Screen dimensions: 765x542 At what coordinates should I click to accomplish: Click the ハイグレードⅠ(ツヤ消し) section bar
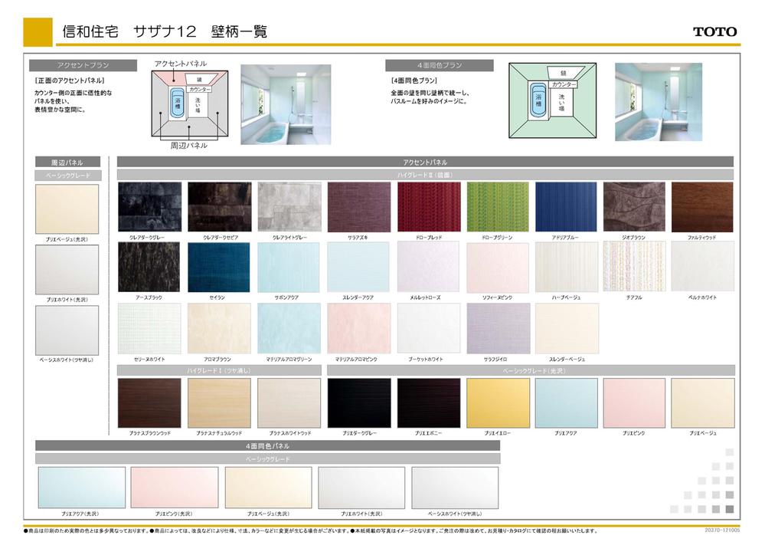tap(218, 370)
